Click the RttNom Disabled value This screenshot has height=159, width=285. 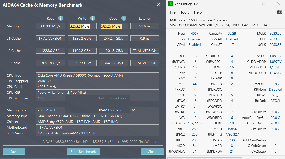[275, 90]
